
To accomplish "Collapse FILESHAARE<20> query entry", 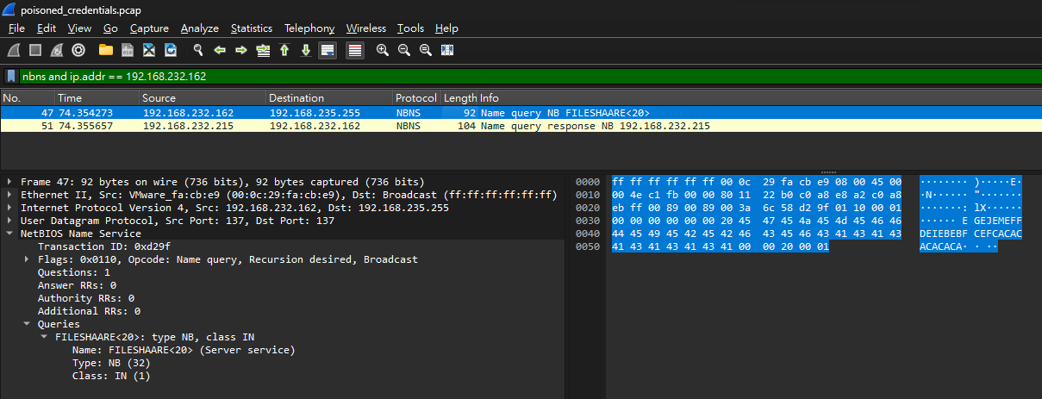I will tap(44, 337).
